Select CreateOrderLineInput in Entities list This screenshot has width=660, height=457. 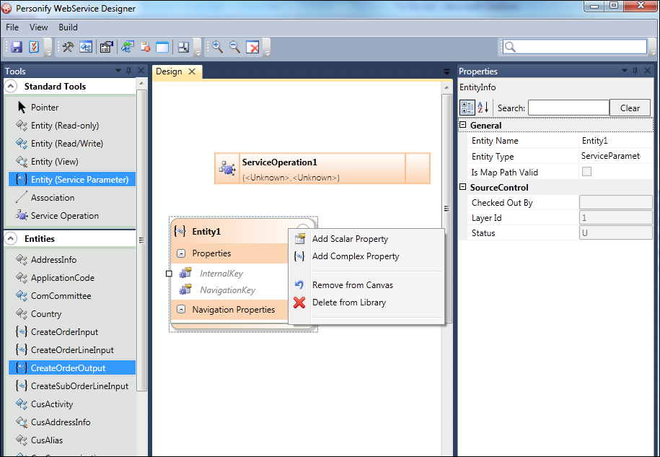[72, 350]
